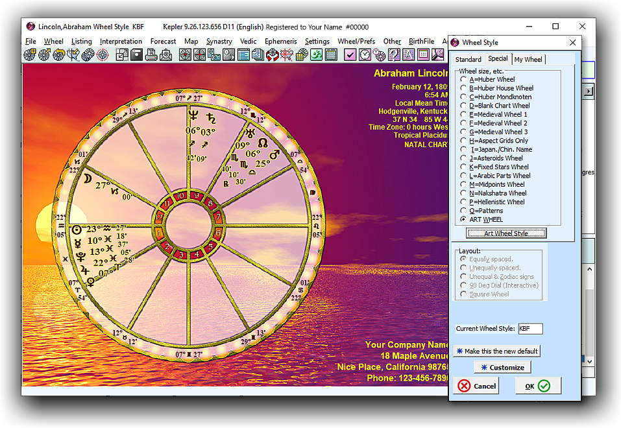This screenshot has width=621, height=428.
Task: Select the H=Aspect Grids Only radio button
Action: [463, 141]
